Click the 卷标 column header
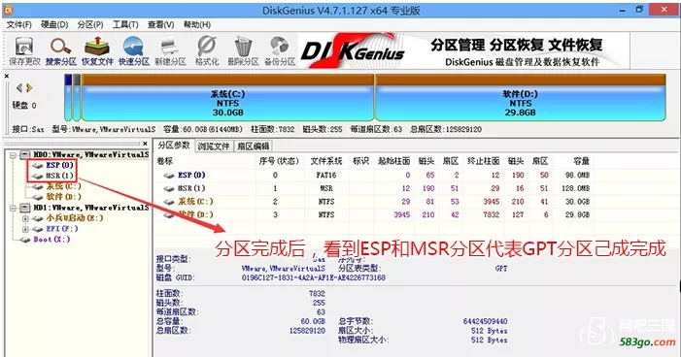This screenshot has width=681, height=357. click(165, 161)
